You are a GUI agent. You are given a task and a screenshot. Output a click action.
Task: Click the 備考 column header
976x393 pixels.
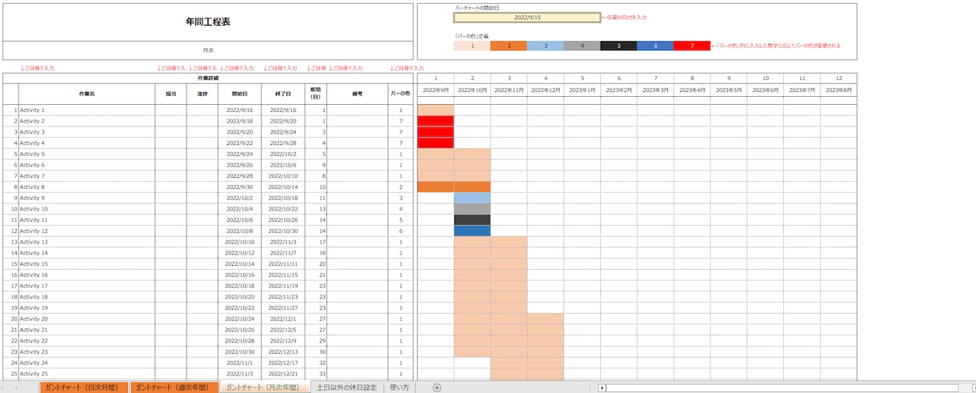[x=358, y=94]
